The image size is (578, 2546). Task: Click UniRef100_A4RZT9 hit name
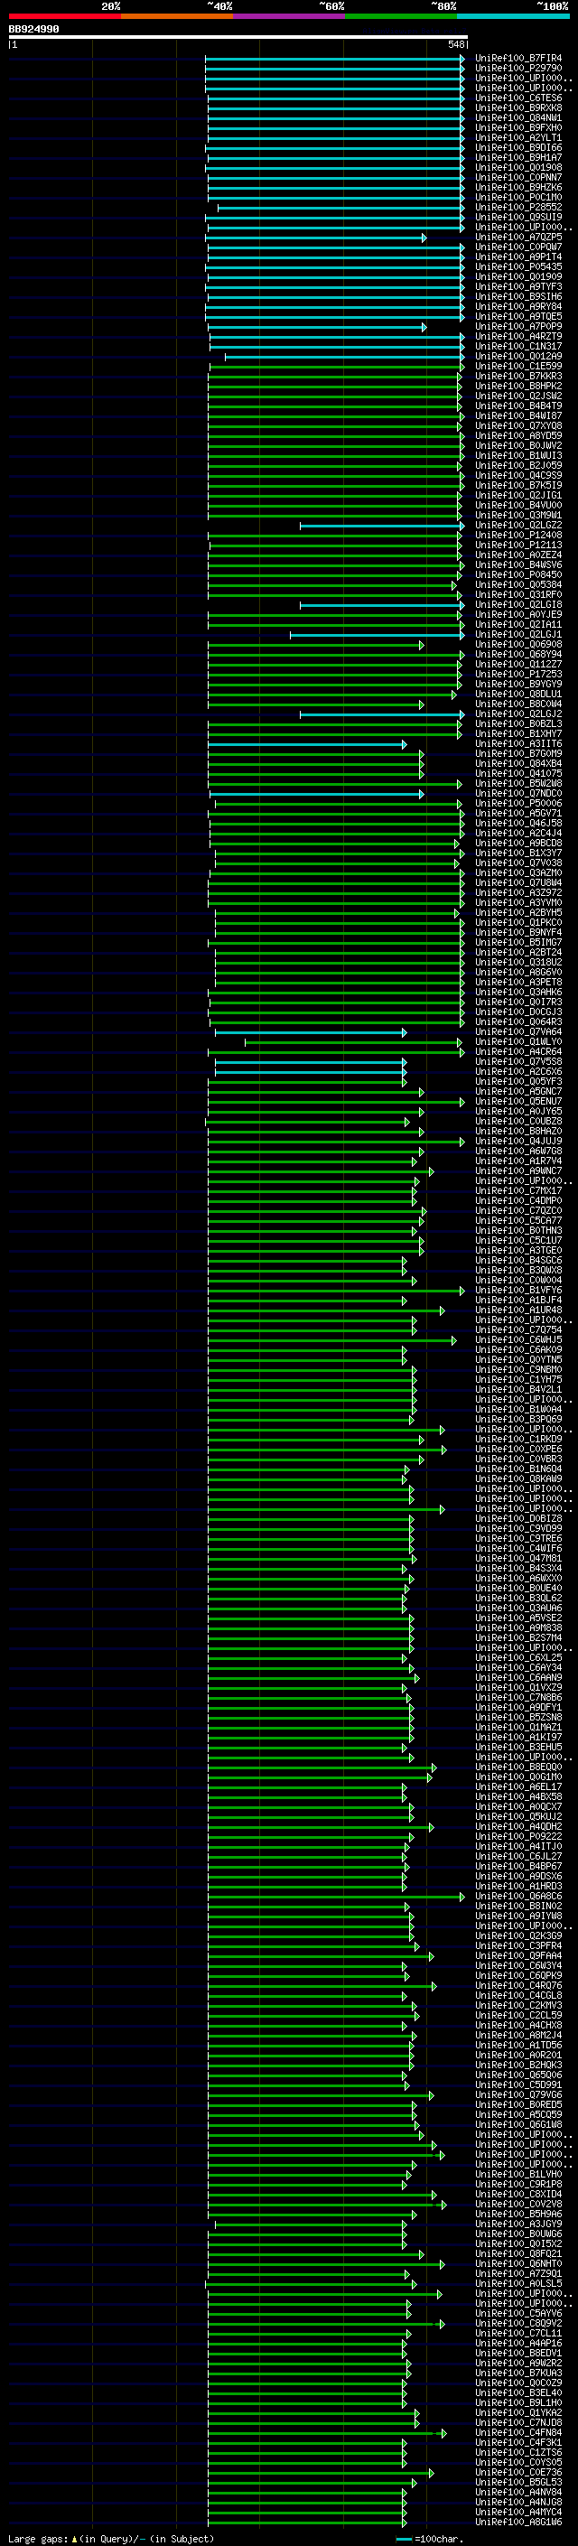point(518,336)
